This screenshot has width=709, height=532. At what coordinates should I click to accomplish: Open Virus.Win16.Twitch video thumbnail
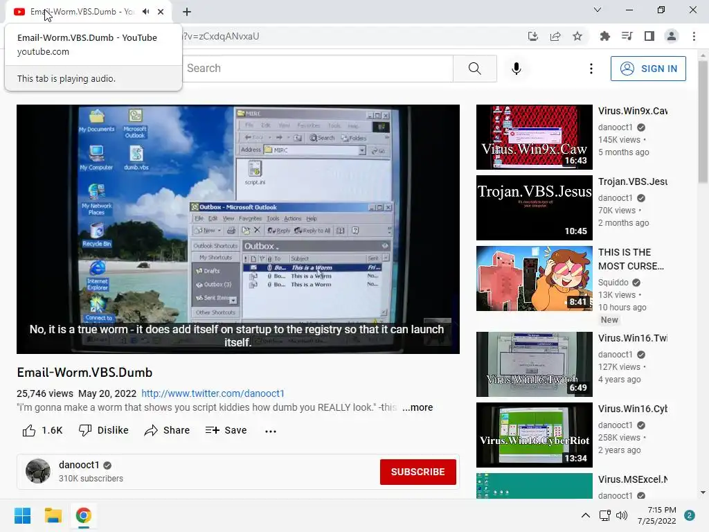click(534, 364)
